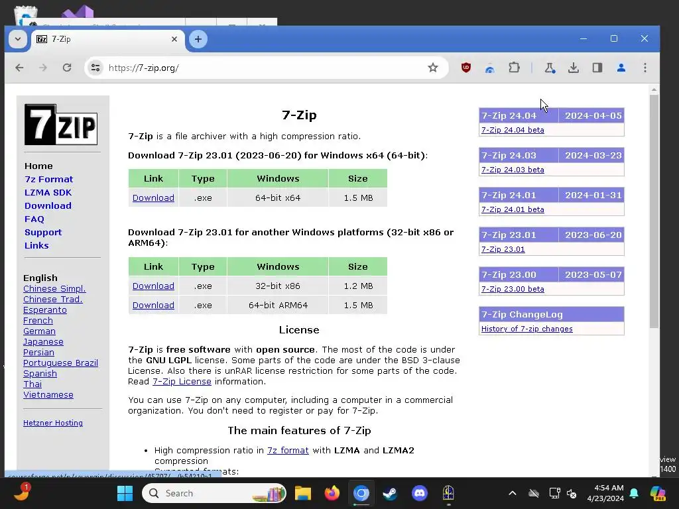Open the notifications bell in taskbar

pyautogui.click(x=634, y=493)
